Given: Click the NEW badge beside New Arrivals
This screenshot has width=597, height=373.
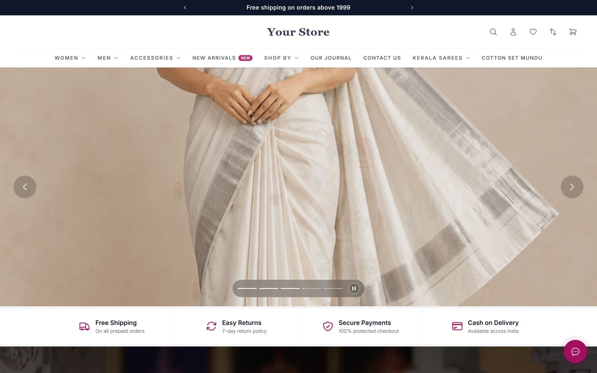Looking at the screenshot, I should tap(245, 58).
